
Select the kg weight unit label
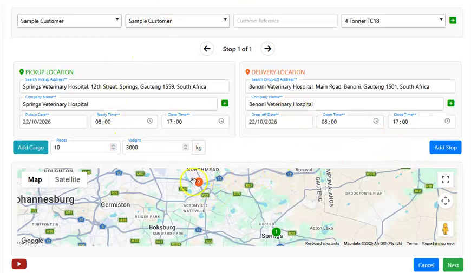point(199,147)
